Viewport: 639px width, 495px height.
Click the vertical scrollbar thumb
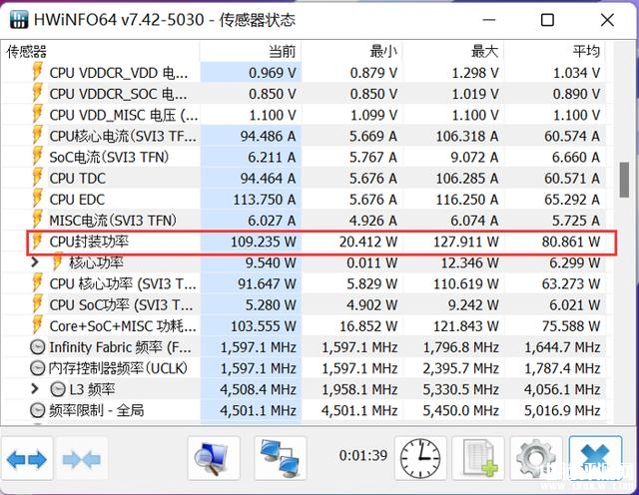[624, 180]
